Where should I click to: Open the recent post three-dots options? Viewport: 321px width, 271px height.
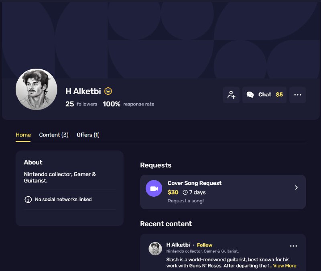click(x=293, y=246)
